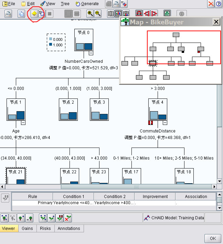Select tree node 节点 18

click(184, 176)
